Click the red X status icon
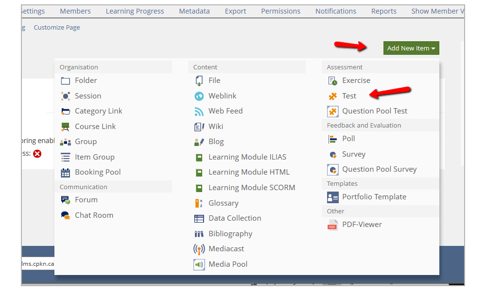The width and height of the screenshot is (486, 291). point(37,154)
